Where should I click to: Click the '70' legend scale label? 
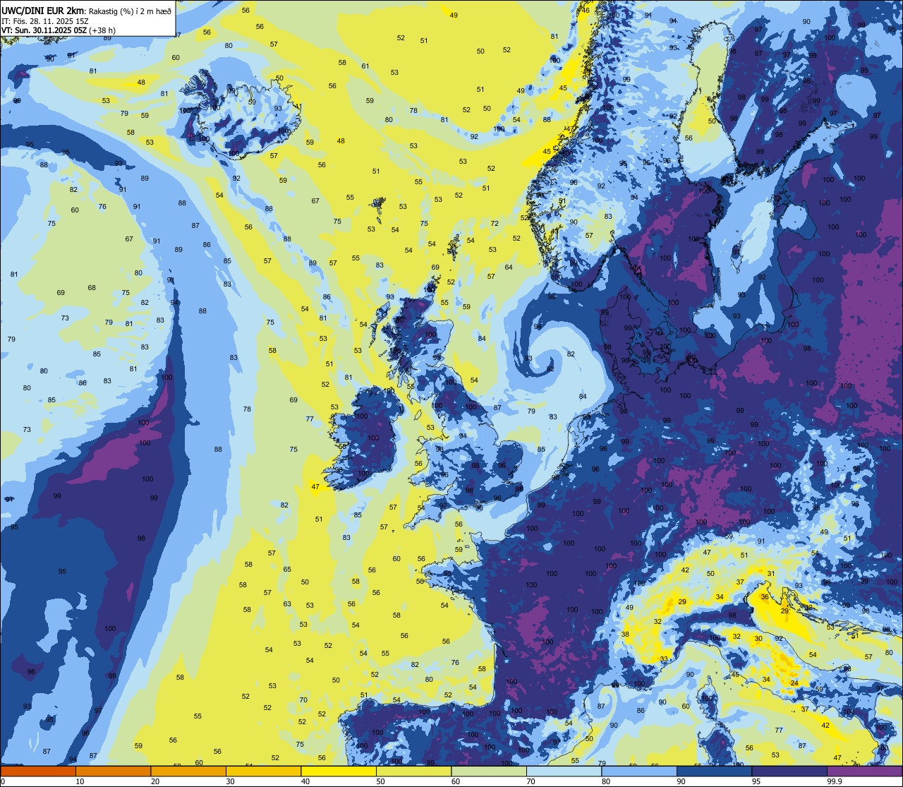[531, 781]
